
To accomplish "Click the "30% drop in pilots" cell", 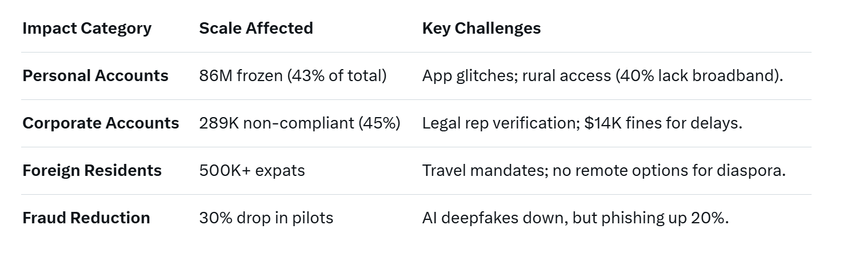I will point(266,218).
